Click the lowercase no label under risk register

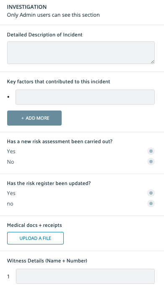click(10, 204)
